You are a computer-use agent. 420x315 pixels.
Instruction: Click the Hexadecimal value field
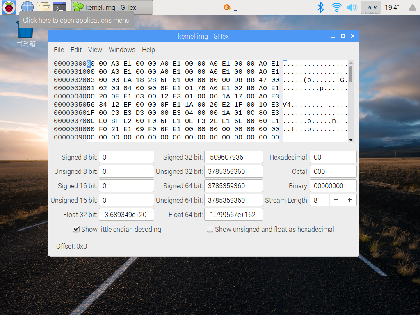click(333, 157)
